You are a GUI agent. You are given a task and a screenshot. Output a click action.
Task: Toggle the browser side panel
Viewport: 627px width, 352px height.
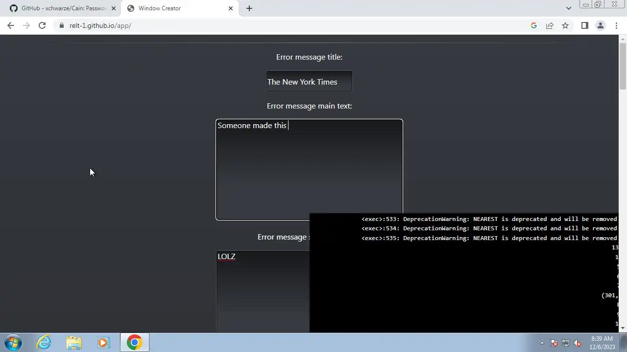(584, 25)
